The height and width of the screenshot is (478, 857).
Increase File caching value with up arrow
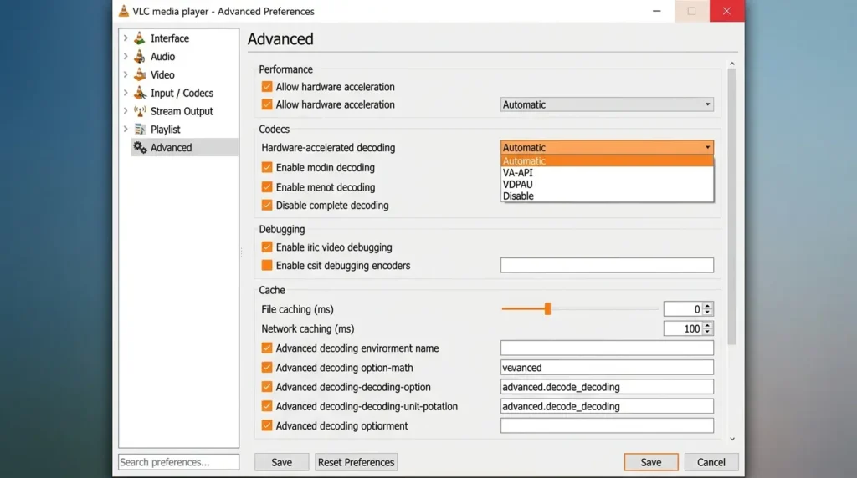[707, 306]
